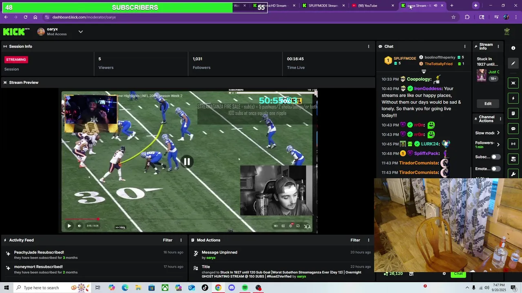Open browser extensions puzzle icon
The image size is (522, 293).
pos(467,17)
